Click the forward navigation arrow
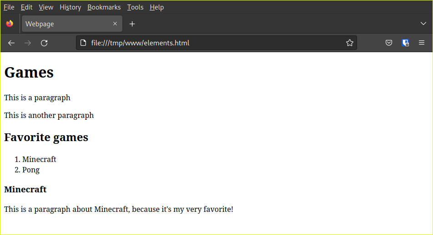433x235 pixels. pos(28,43)
